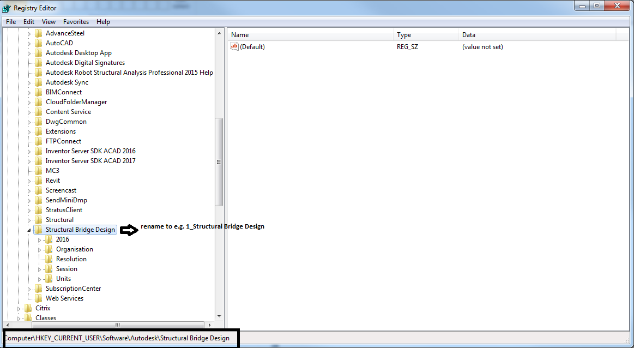Screen dimensions: 634x348
Task: Select the ab icon beside (Default) value
Action: click(234, 47)
